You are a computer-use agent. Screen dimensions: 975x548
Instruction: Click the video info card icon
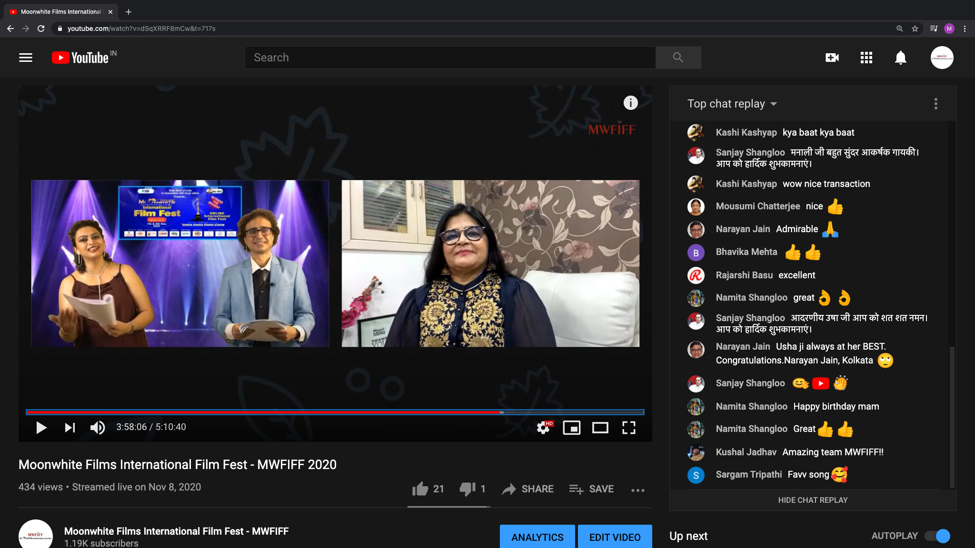631,103
